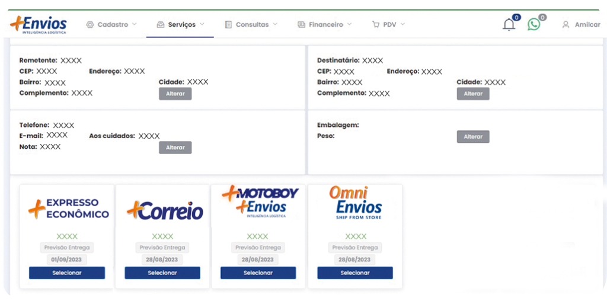Click the Nota label
The width and height of the screenshot is (607, 304).
[x=28, y=146]
